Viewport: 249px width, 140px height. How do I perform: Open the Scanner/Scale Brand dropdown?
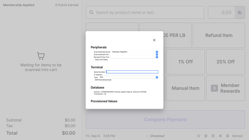[x=135, y=52]
